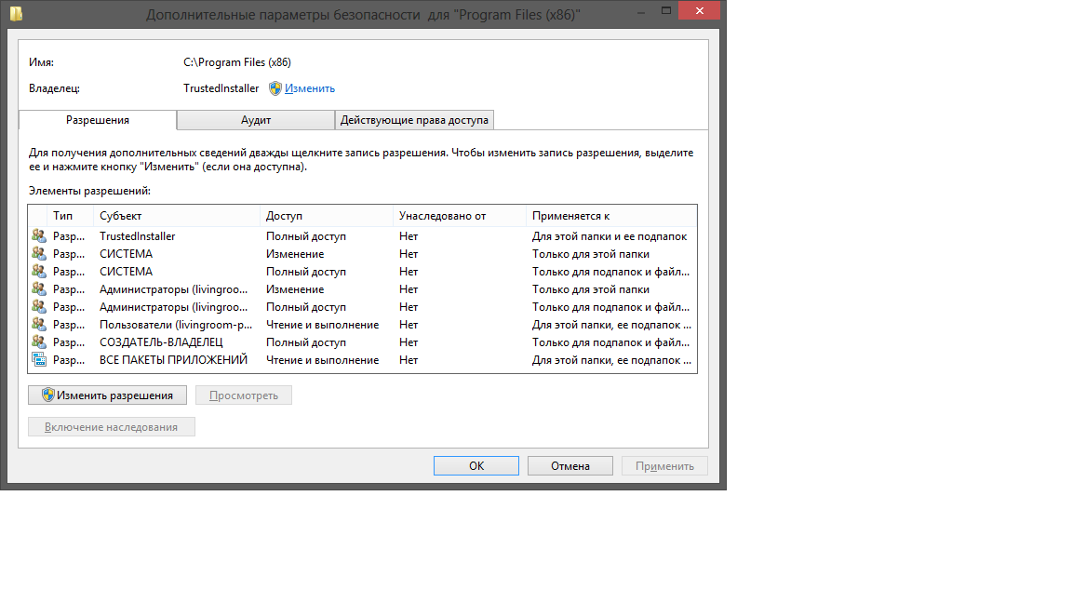Viewport: 1072px width, 603px height.
Task: Sort by the Доступ column header
Action: pyautogui.click(x=326, y=216)
